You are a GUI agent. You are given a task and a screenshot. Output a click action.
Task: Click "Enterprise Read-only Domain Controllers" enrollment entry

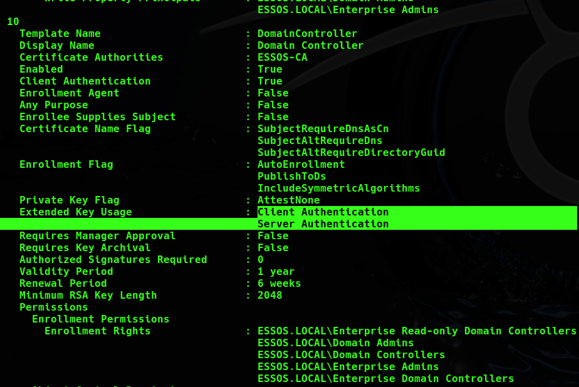pos(417,331)
